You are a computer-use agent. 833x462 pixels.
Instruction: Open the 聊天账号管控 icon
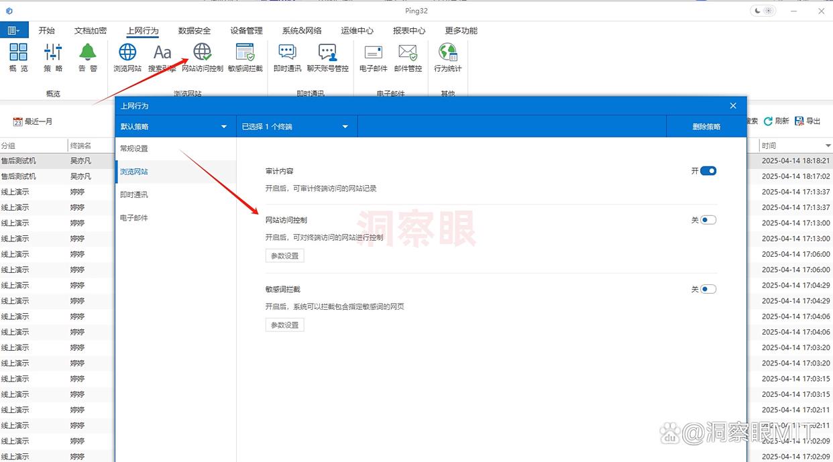point(328,57)
